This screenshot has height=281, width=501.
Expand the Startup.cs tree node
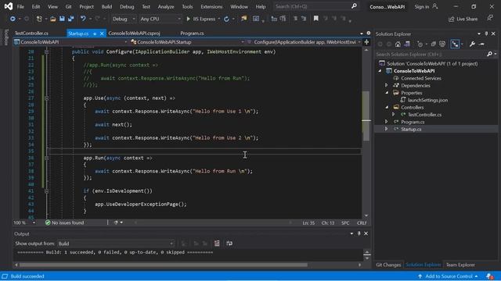click(387, 129)
